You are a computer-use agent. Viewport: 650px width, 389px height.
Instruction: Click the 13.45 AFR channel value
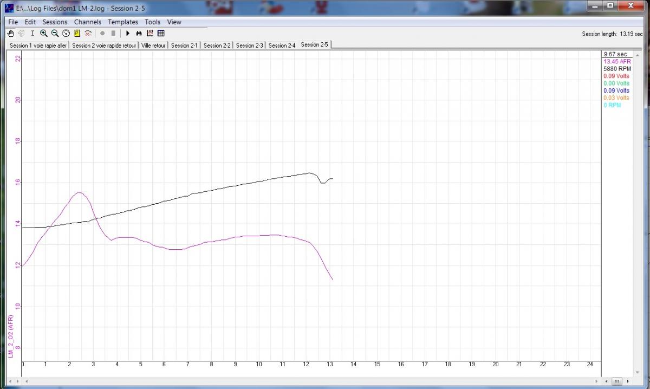point(617,62)
